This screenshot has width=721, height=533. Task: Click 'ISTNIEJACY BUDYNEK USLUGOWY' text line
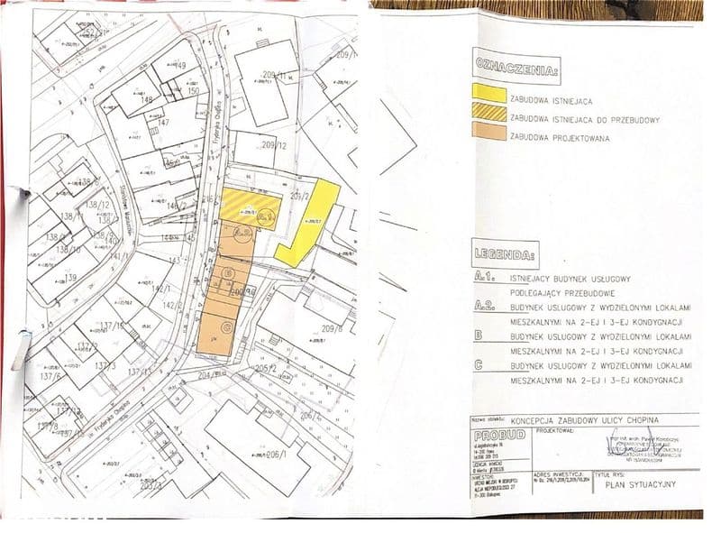[x=570, y=279]
